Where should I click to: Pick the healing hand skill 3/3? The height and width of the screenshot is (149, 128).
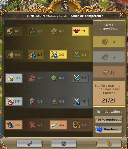tap(58, 125)
